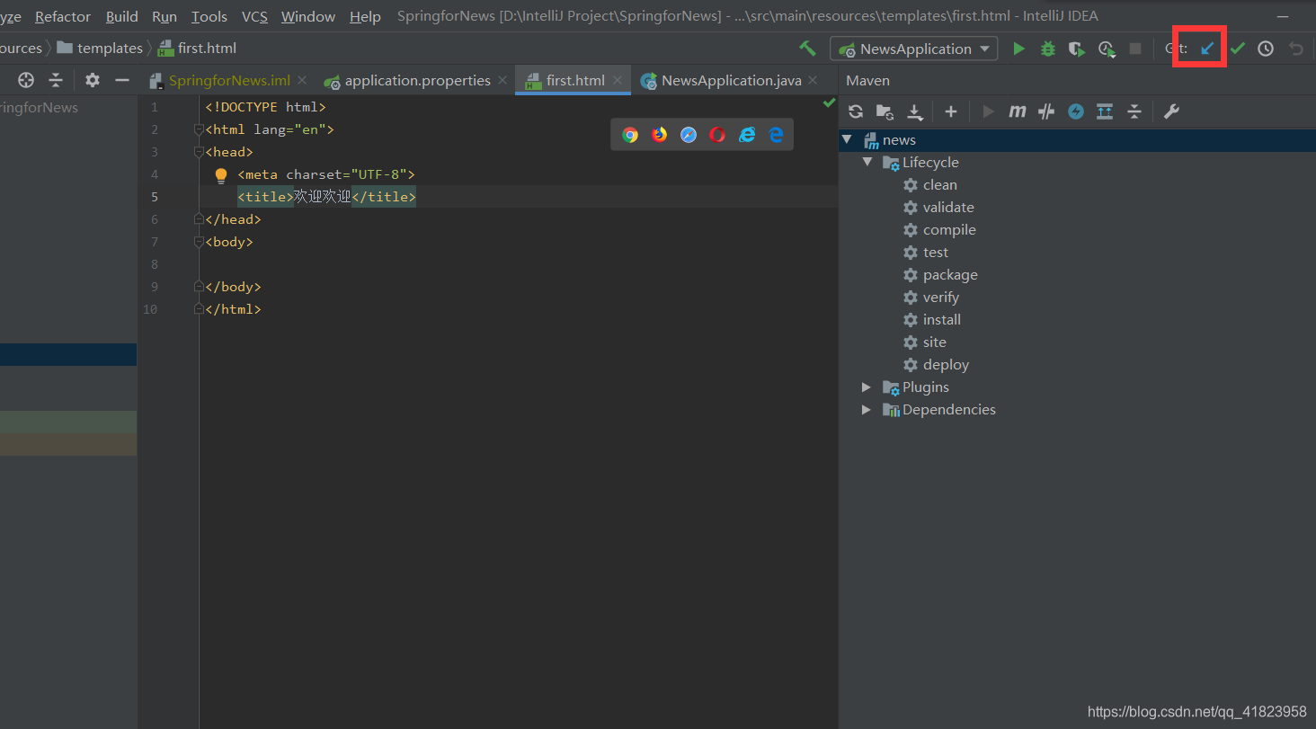
Task: Fold the head tag on line 3
Action: [x=200, y=152]
